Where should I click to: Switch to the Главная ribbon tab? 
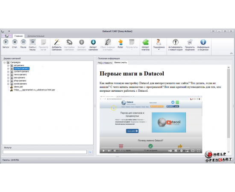click(18, 36)
